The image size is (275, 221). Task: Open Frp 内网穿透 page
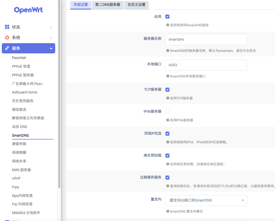[22, 204]
